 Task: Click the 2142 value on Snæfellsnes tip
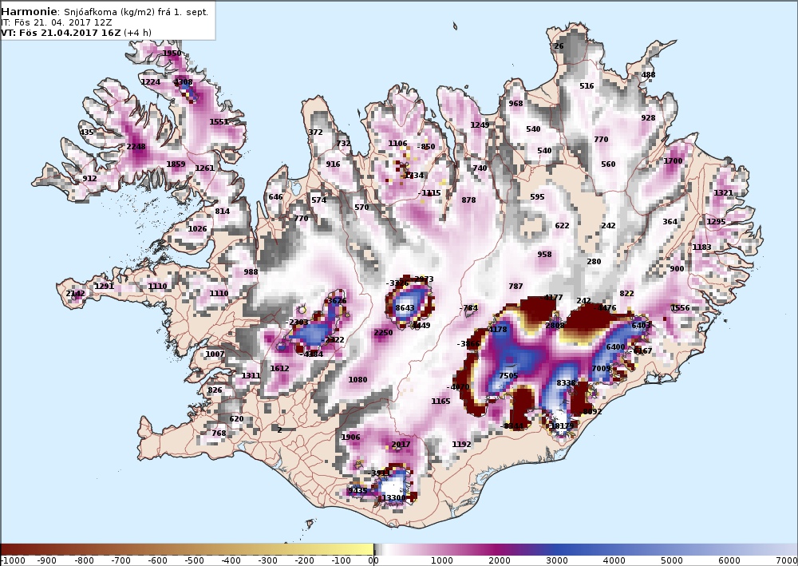pyautogui.click(x=75, y=294)
